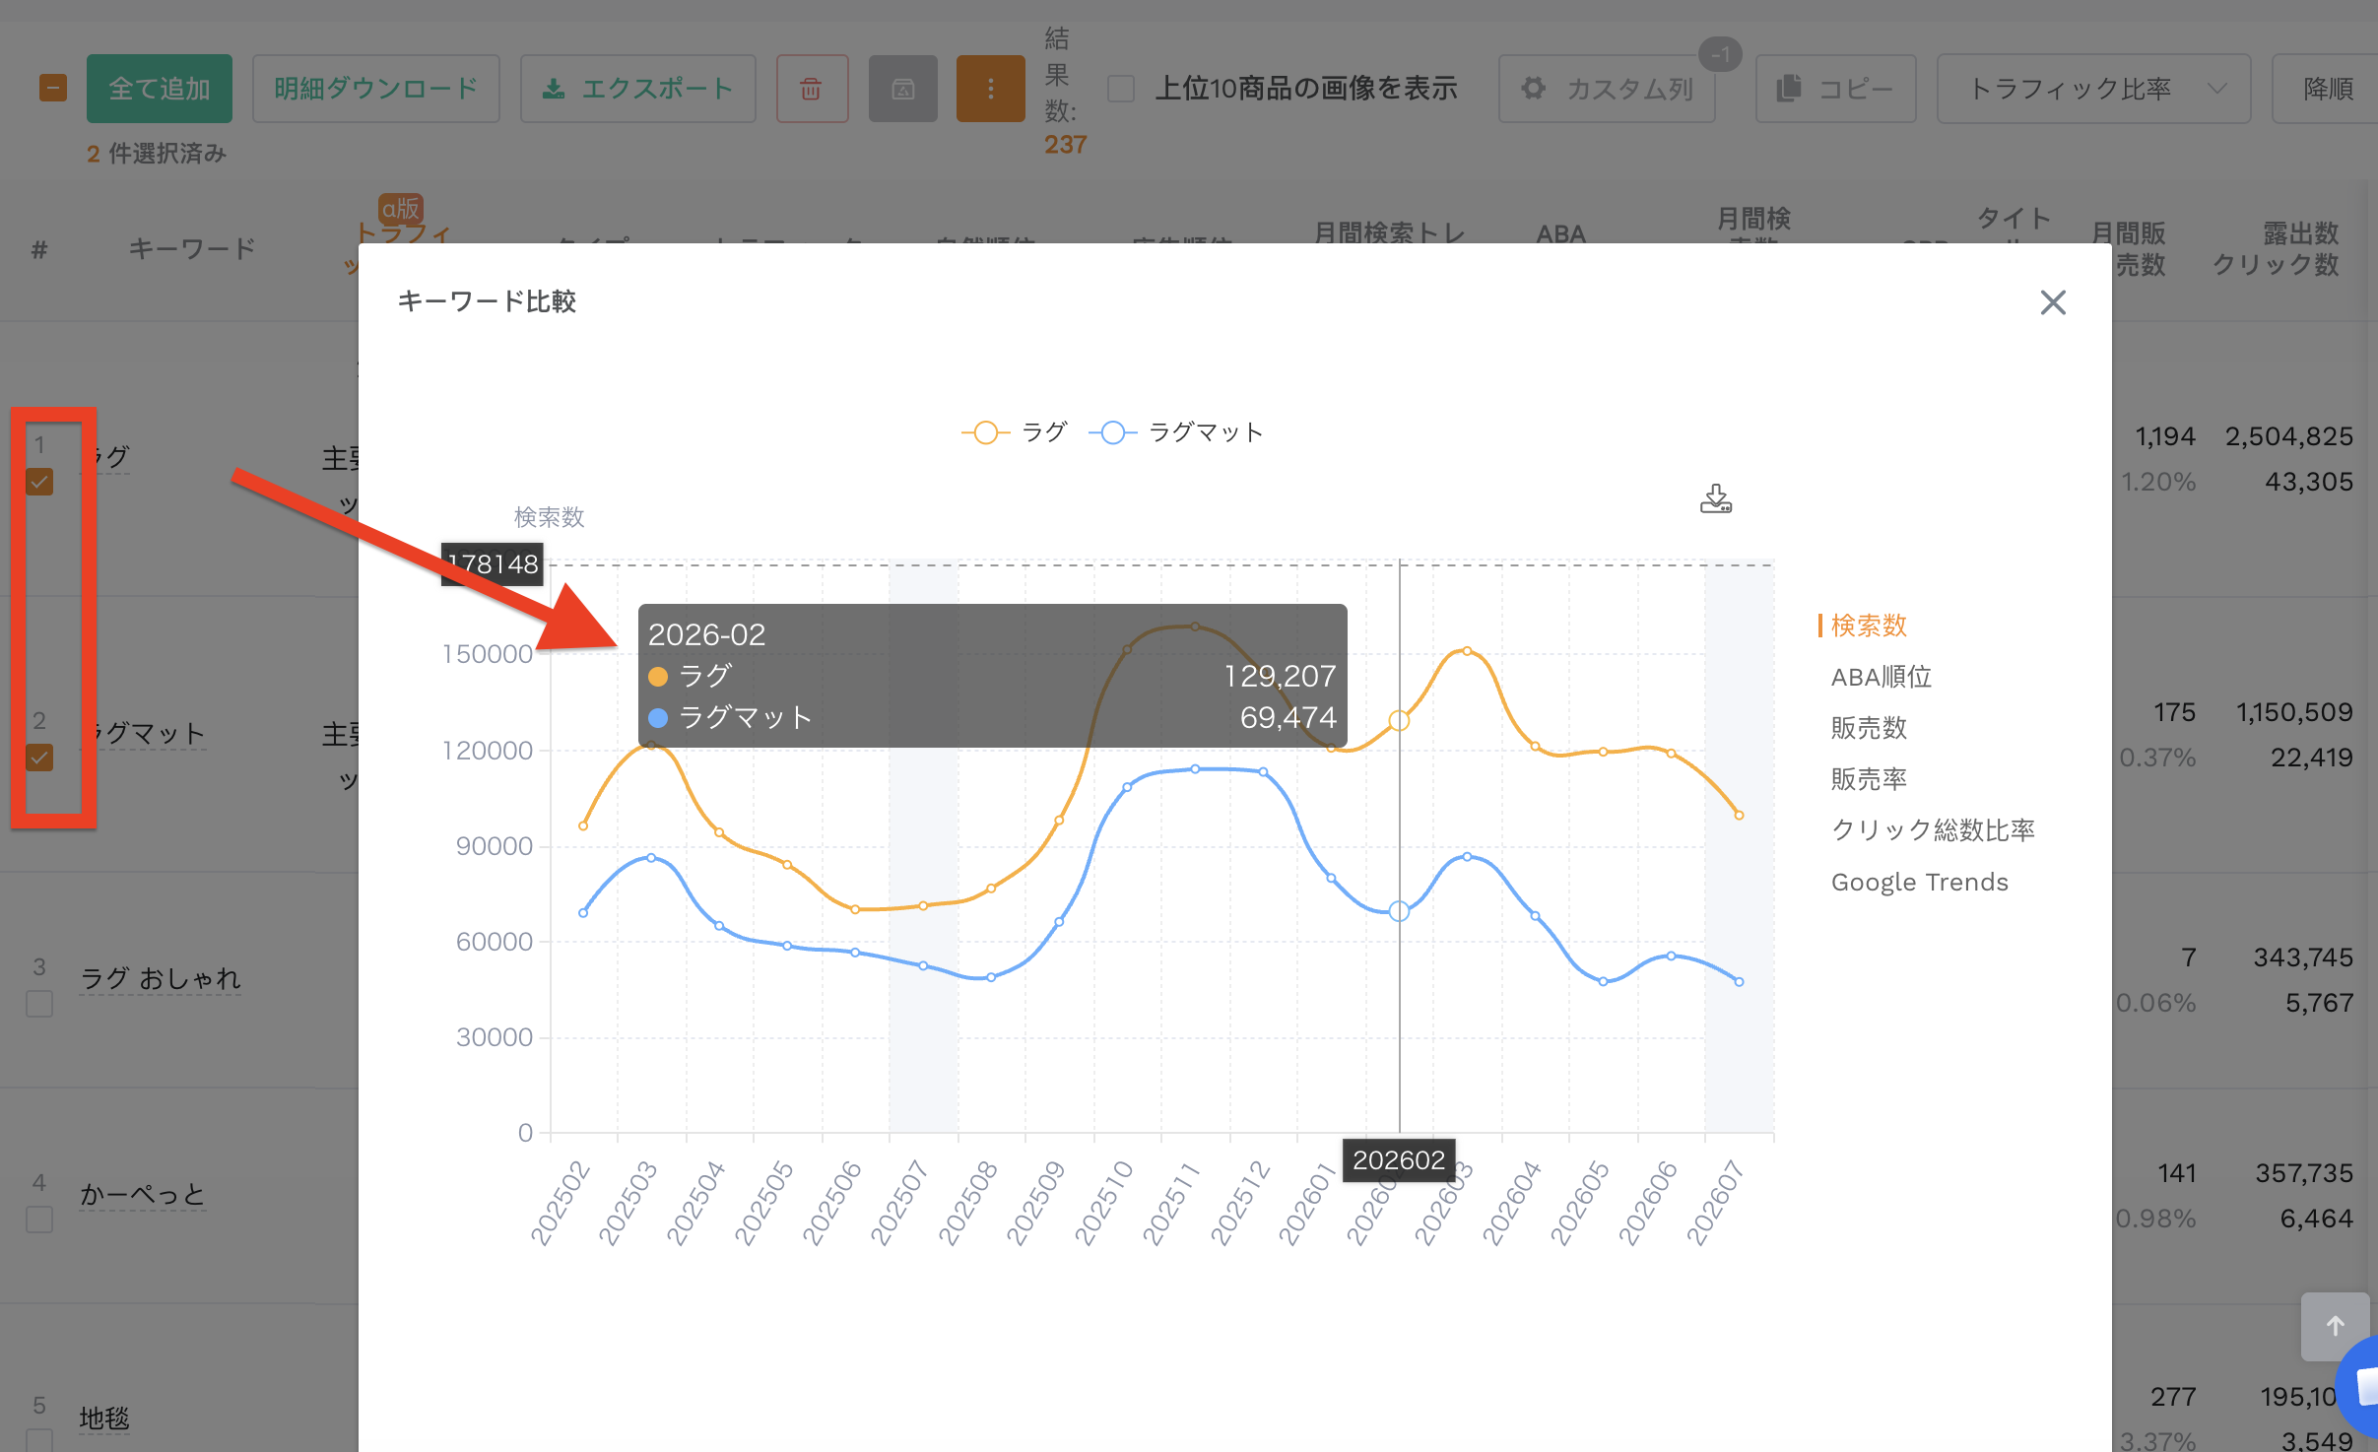
Task: Switch to 販売率 metric
Action: [x=1868, y=779]
